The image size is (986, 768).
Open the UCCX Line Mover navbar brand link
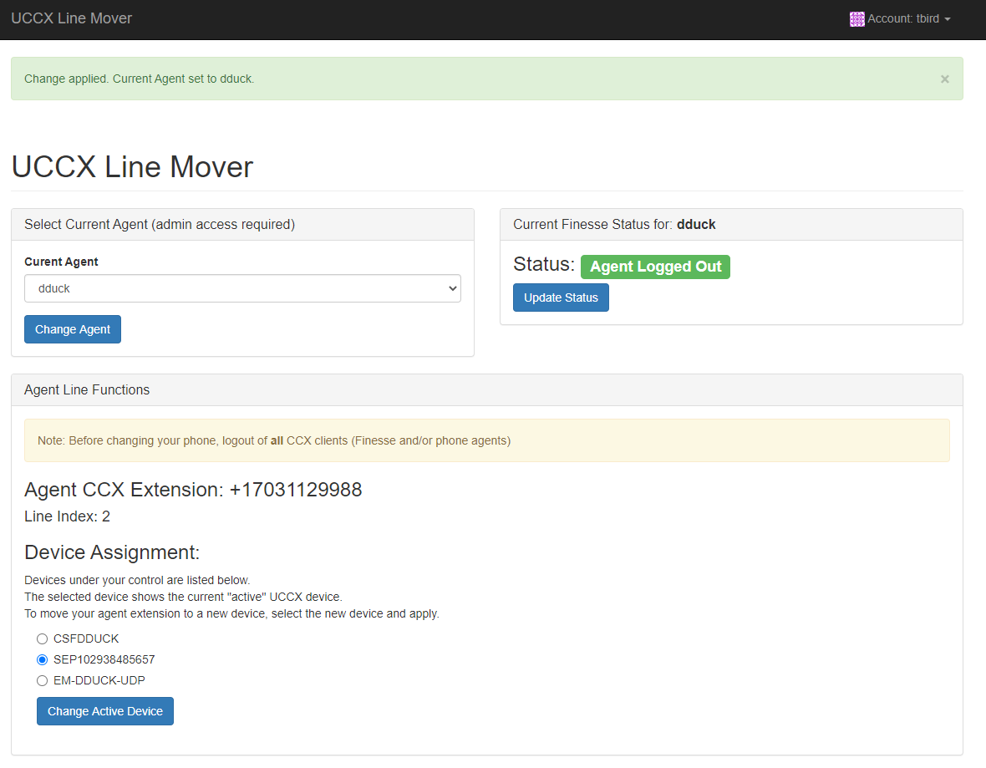[72, 18]
